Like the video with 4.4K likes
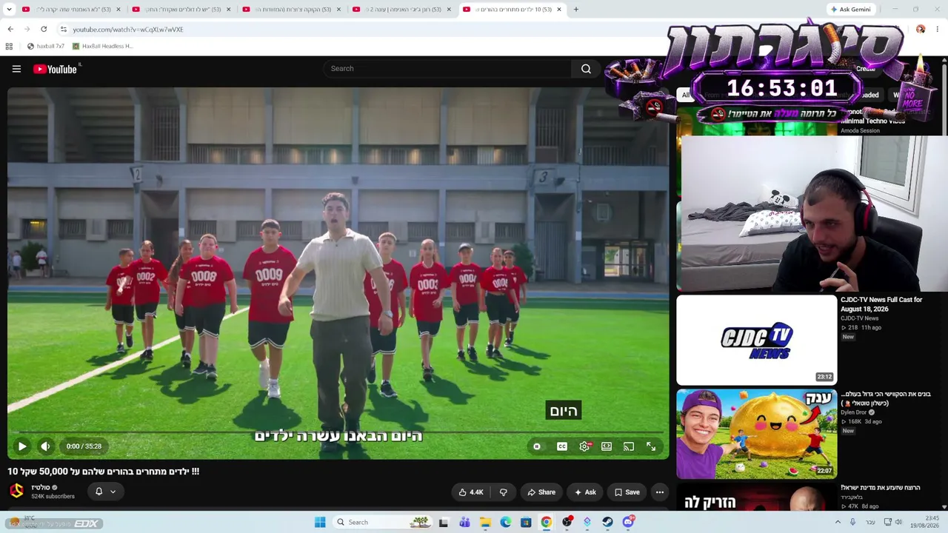 pos(471,492)
